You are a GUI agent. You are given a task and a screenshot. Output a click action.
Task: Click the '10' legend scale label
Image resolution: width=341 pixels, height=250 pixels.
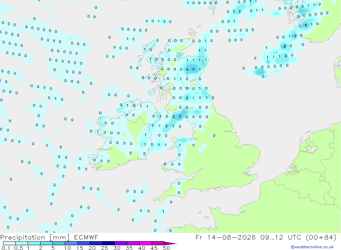68,248
